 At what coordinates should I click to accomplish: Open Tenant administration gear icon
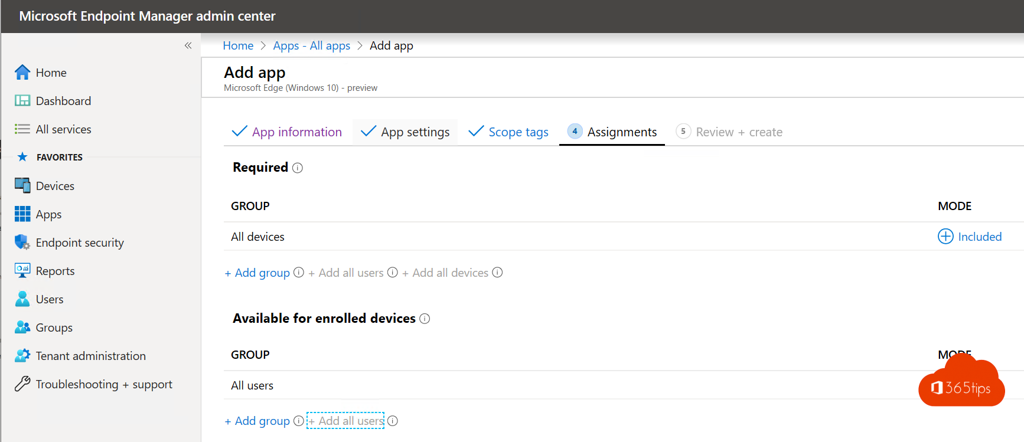(x=22, y=356)
